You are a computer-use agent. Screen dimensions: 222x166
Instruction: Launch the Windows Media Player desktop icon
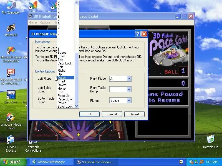pos(11,121)
